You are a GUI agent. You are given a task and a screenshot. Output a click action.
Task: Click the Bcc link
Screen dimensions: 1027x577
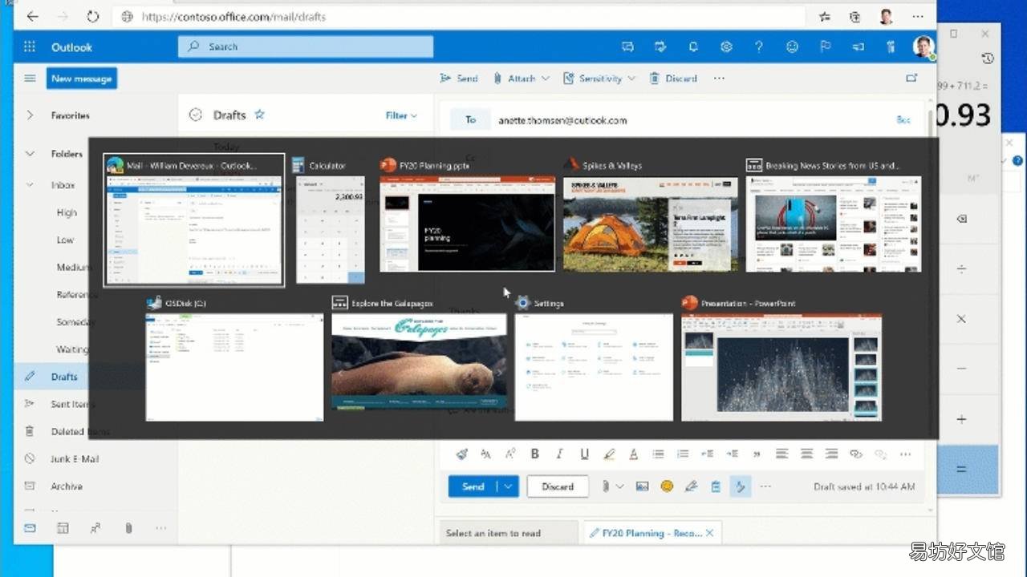[x=903, y=120]
